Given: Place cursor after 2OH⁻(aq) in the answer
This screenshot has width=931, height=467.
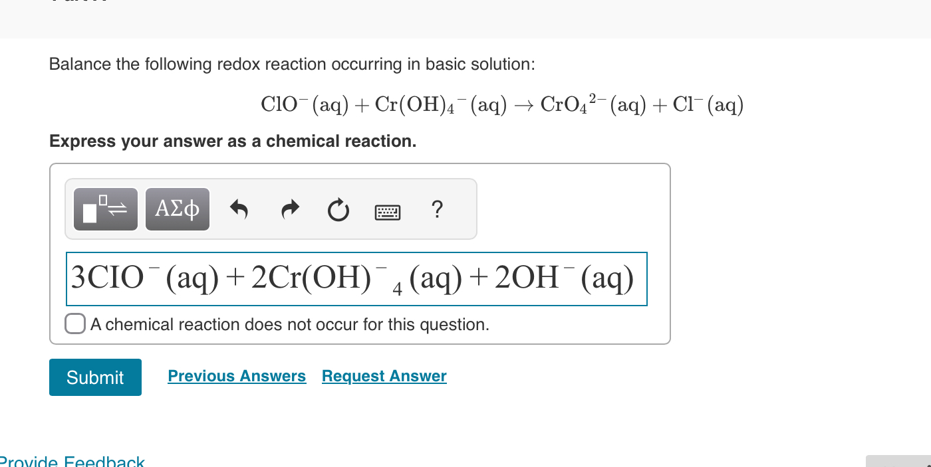Looking at the screenshot, I should [637, 279].
